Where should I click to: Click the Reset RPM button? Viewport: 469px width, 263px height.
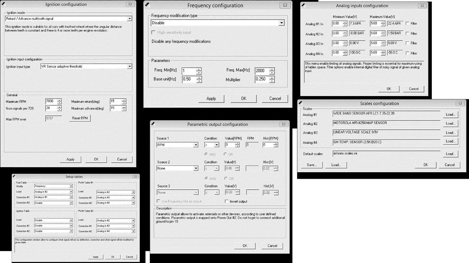pos(80,118)
